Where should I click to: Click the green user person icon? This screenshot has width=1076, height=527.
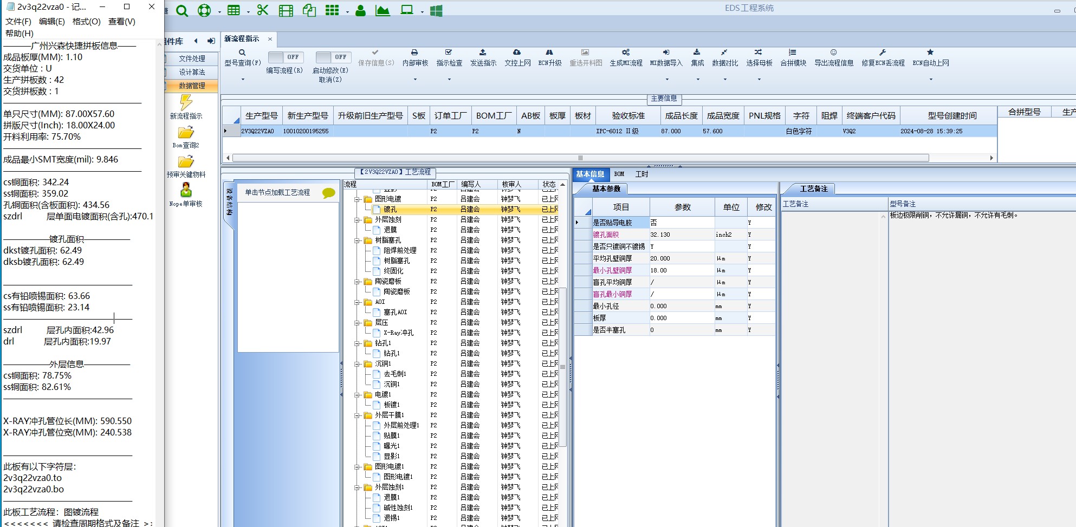click(x=360, y=10)
